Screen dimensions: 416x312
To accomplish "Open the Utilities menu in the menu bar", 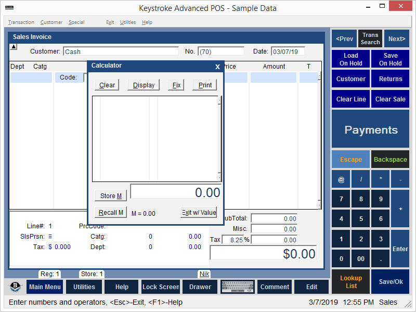I will pyautogui.click(x=127, y=22).
